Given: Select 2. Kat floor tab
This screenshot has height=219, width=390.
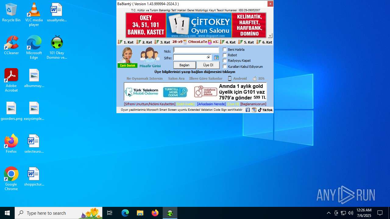Looking at the screenshot, I should pyautogui.click(x=144, y=42).
